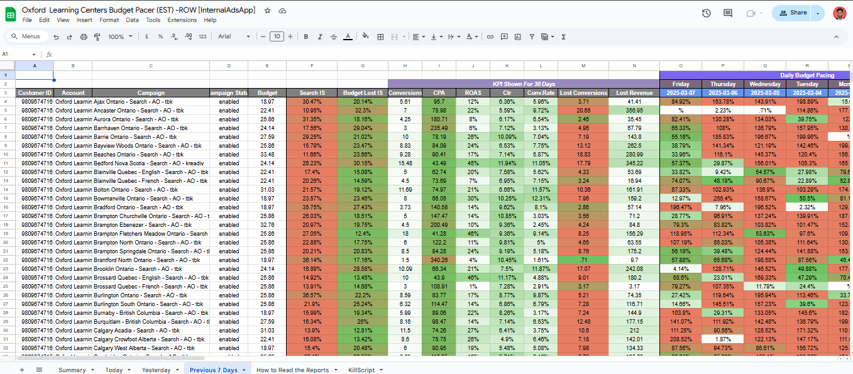Click the Undo arrow
Screen dimensions: 853x374
click(57, 37)
